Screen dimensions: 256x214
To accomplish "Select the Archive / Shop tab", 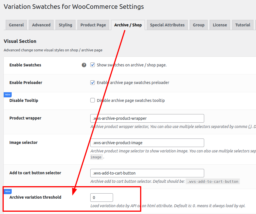I will pos(128,25).
